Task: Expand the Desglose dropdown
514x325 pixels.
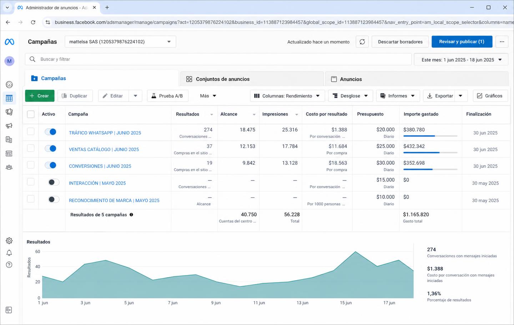Action: 351,96
